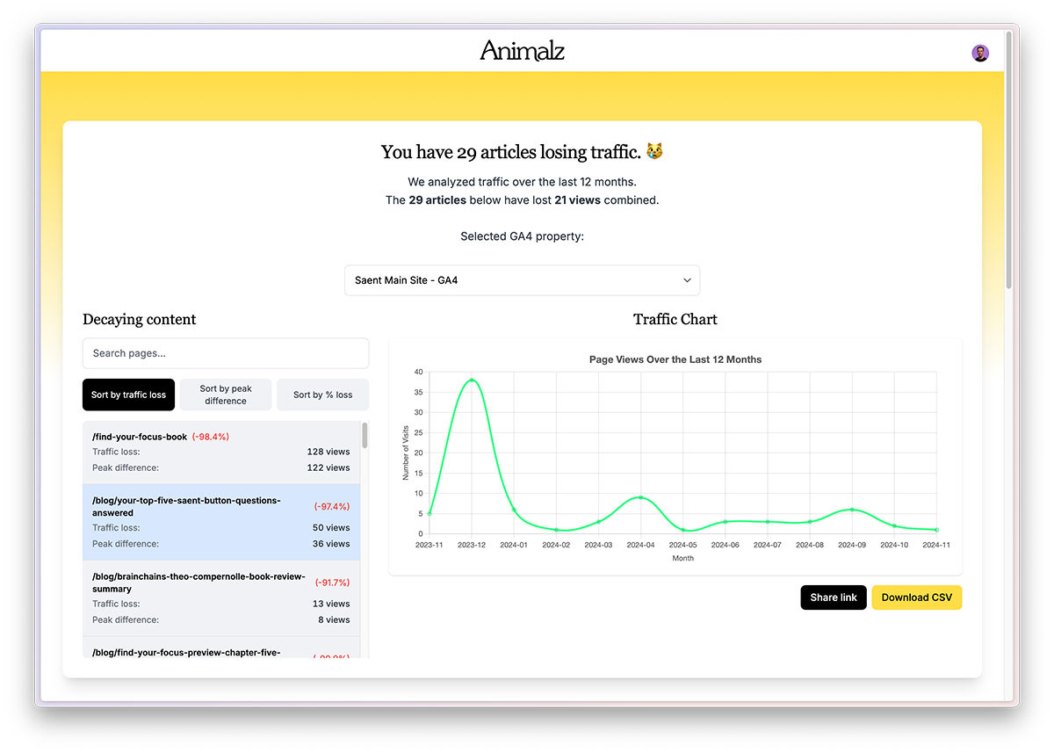Image resolution: width=1054 pixels, height=753 pixels.
Task: Select Sort by traffic loss
Action: tap(128, 395)
